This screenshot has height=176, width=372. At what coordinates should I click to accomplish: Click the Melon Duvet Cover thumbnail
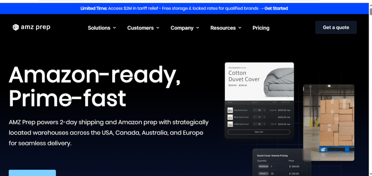tap(230, 117)
